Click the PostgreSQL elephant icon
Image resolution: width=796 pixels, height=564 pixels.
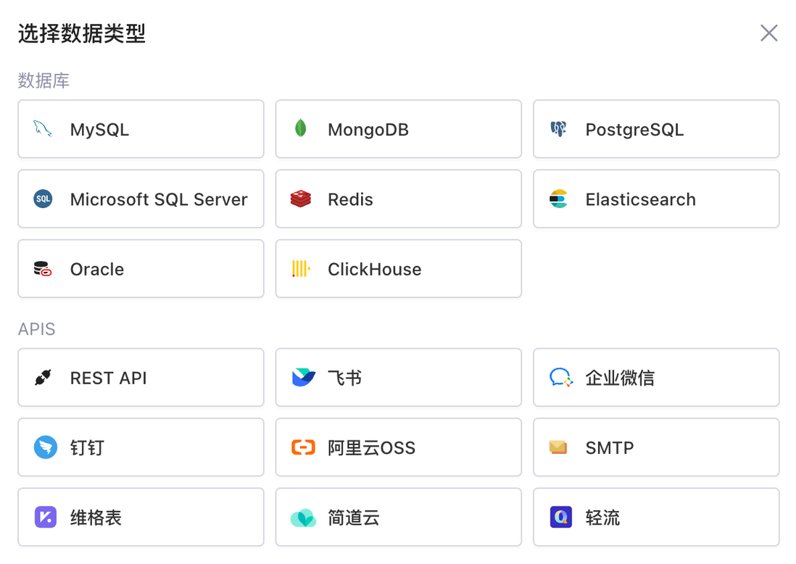[x=558, y=129]
